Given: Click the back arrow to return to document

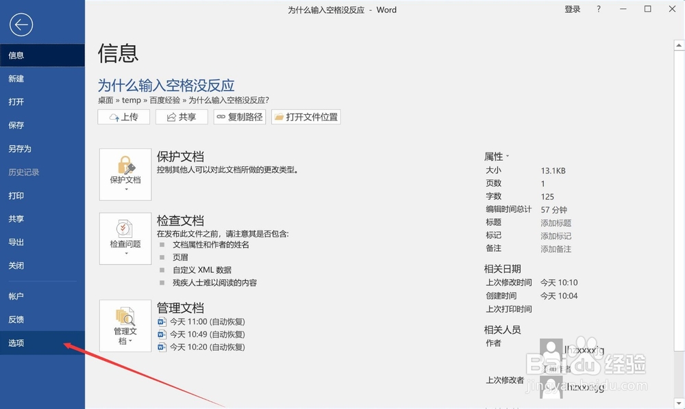Looking at the screenshot, I should click(x=21, y=25).
